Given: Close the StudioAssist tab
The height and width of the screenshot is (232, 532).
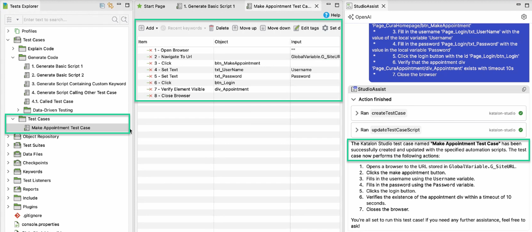Looking at the screenshot, I should pyautogui.click(x=383, y=6).
